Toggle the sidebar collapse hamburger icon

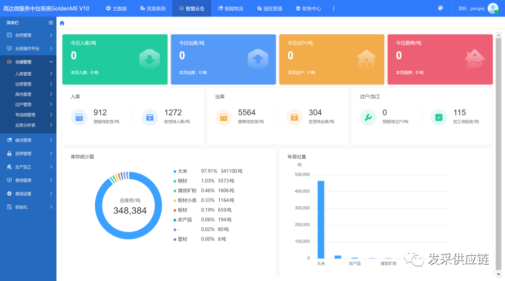[51, 23]
